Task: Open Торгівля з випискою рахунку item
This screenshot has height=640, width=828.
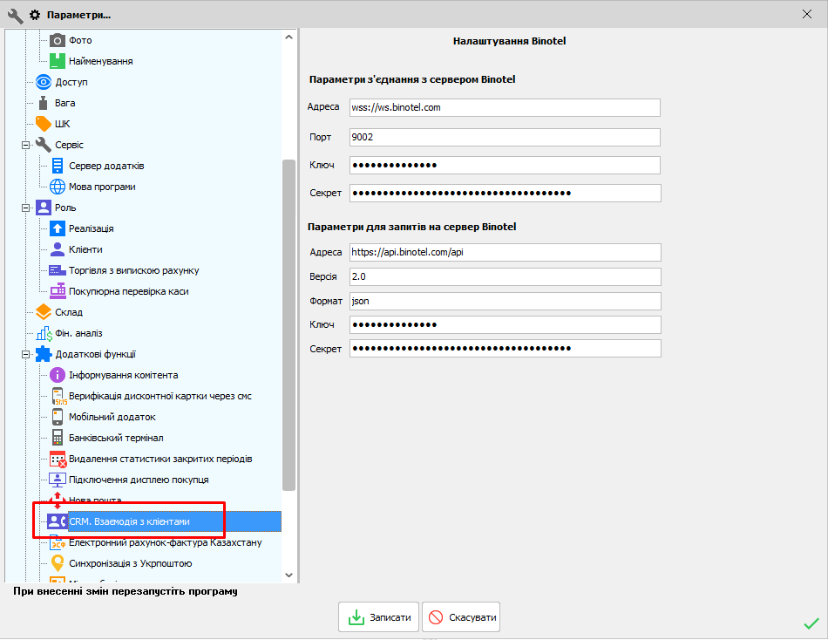Action: 134,270
